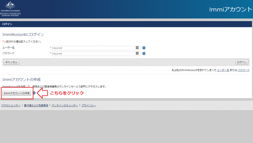Click the パスワード field label
The width and height of the screenshot is (253, 143).
coord(8,53)
